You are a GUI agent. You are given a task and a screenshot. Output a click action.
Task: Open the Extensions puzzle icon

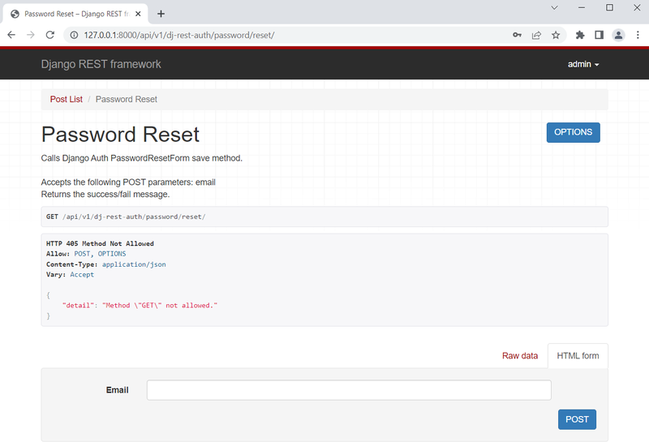580,35
